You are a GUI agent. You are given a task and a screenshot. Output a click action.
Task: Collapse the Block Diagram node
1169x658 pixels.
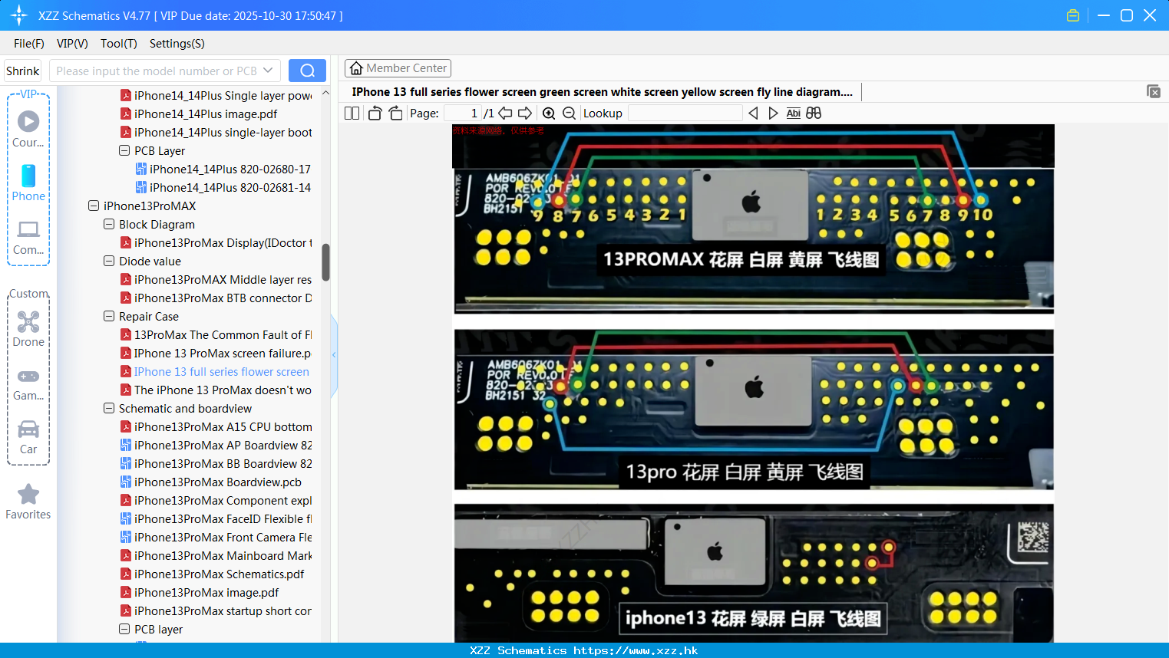coord(109,224)
